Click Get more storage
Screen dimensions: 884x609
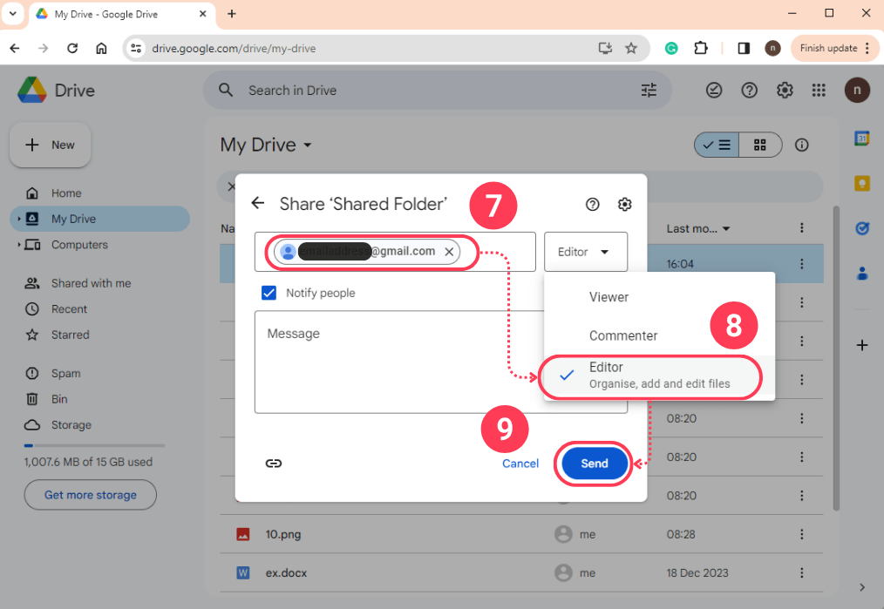(90, 494)
